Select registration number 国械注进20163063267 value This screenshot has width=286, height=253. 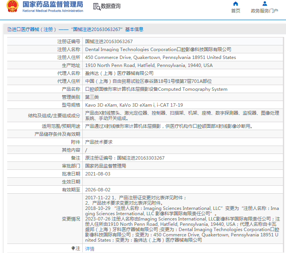coord(109,42)
